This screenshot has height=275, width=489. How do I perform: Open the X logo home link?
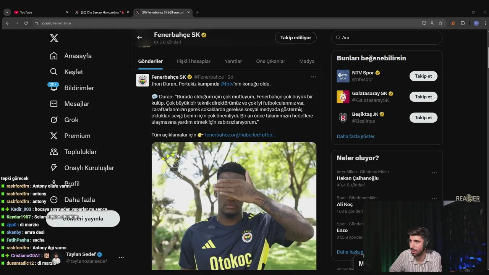(x=54, y=38)
